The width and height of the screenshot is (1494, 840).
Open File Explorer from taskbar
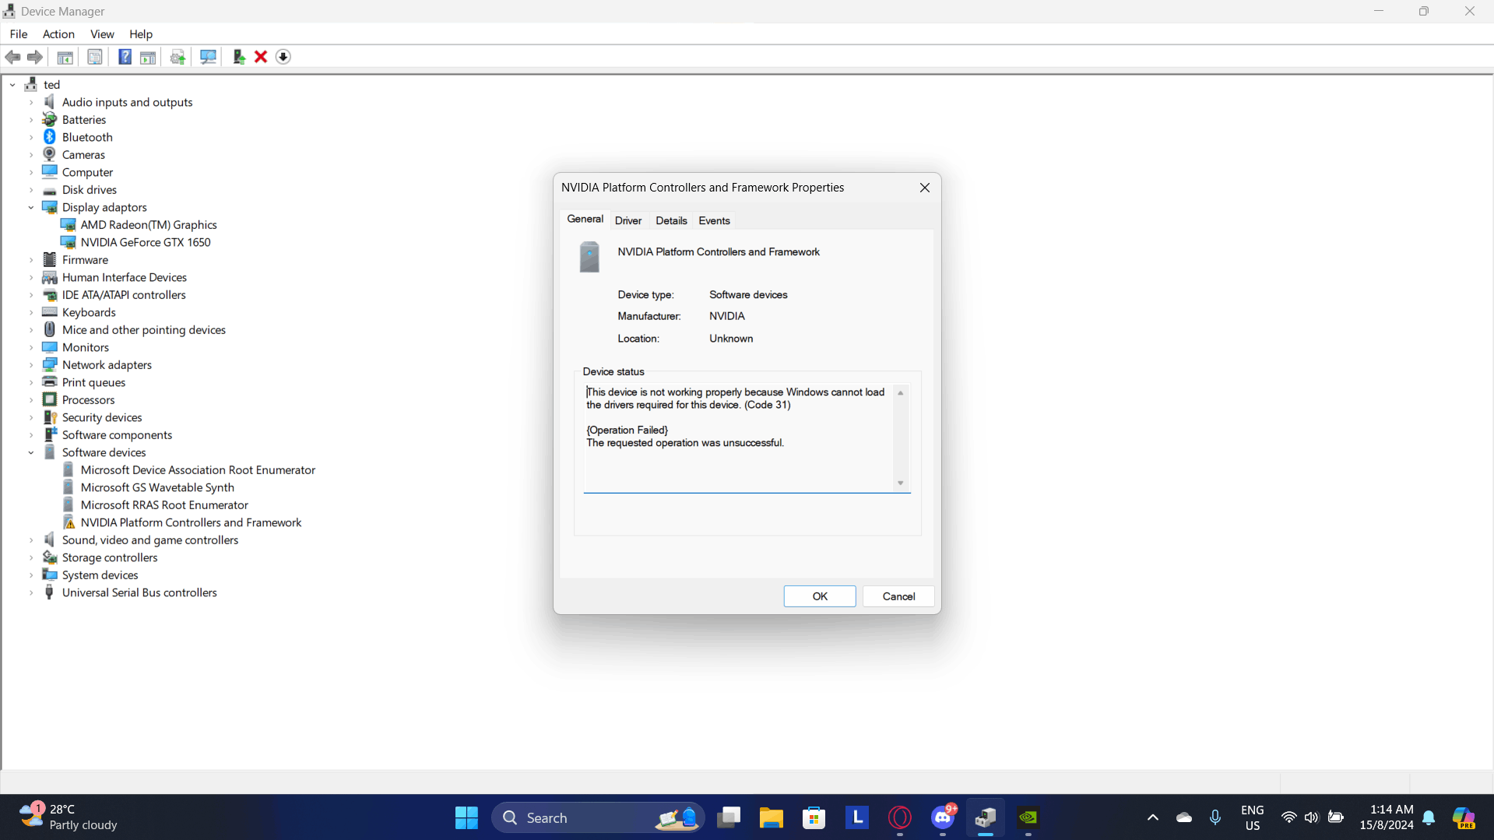(772, 817)
